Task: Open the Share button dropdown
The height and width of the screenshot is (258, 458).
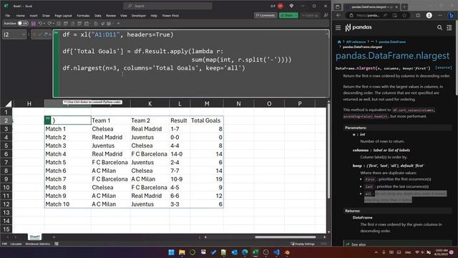Action: pyautogui.click(x=296, y=15)
